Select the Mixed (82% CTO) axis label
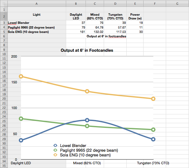The height and width of the screenshot is (168, 189). click(87, 163)
